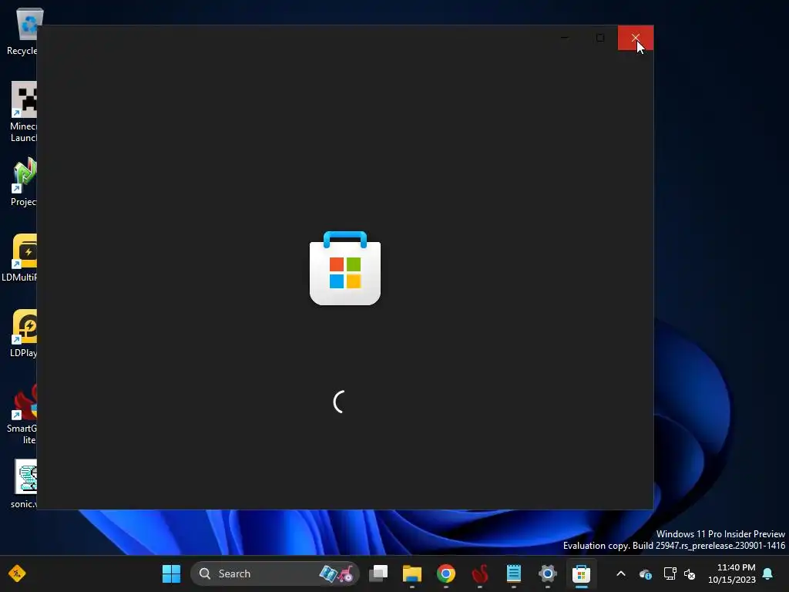This screenshot has width=789, height=592.
Task: Click the taskbar Search box
Action: [275, 573]
